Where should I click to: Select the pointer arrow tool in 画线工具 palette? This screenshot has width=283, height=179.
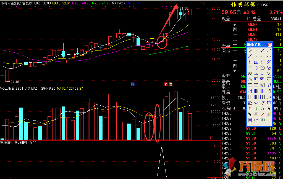pyautogui.click(x=250, y=50)
